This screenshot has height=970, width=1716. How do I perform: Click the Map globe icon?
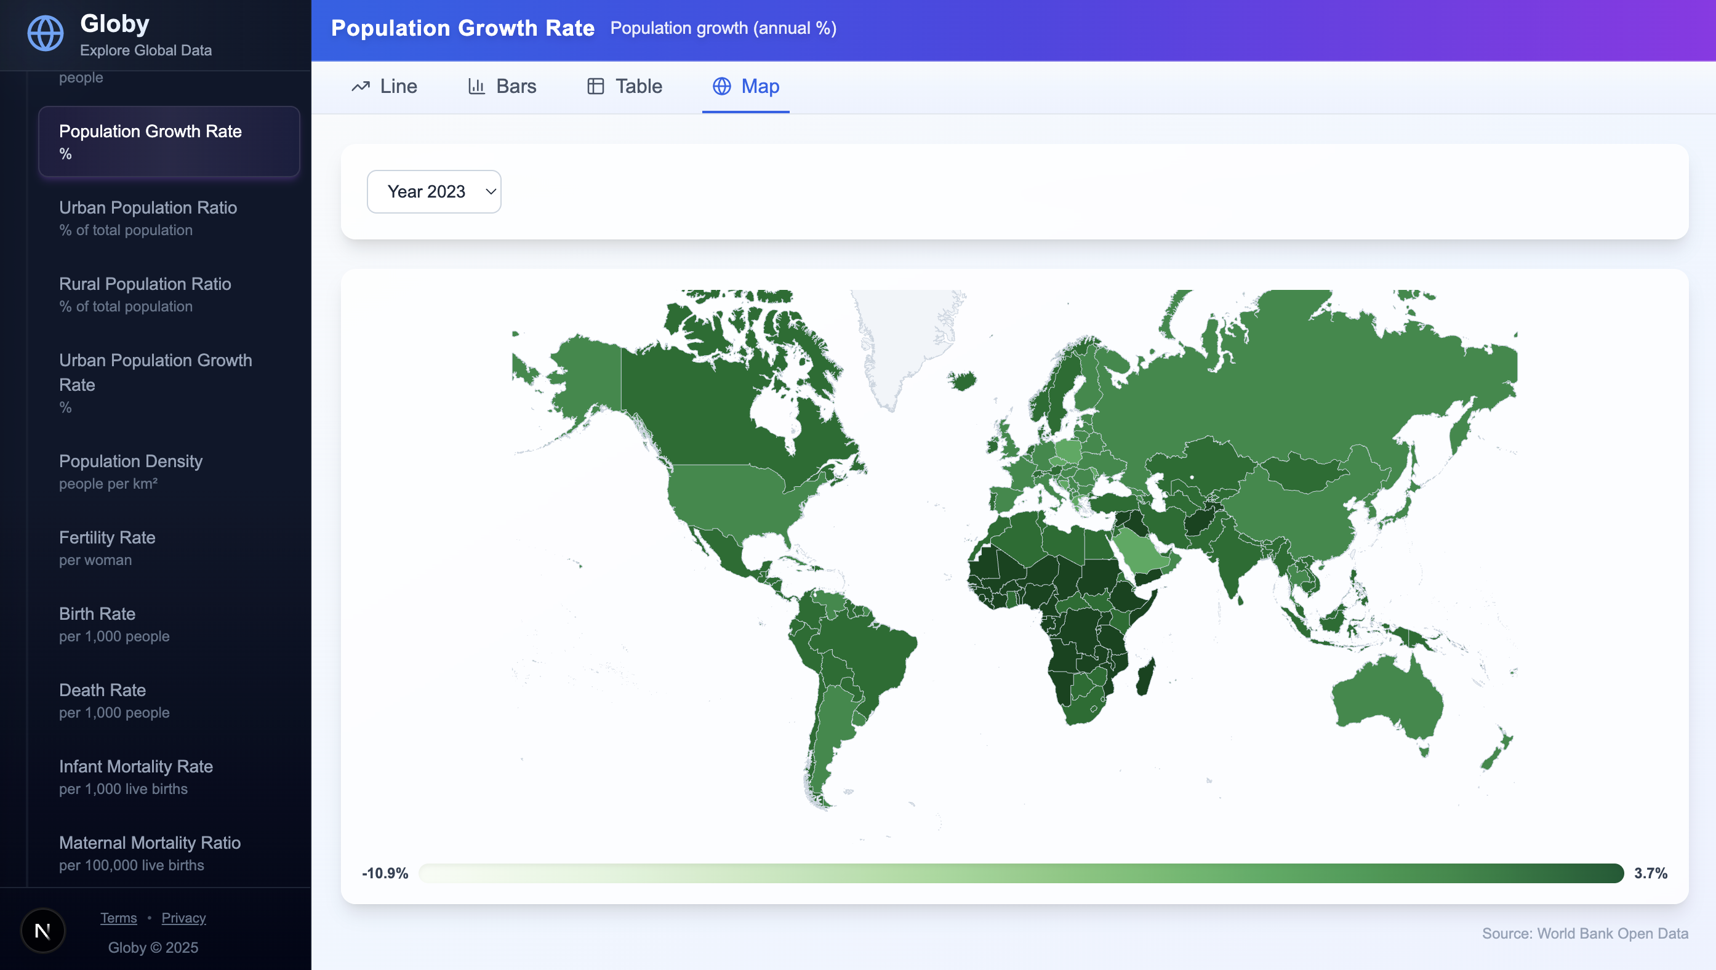(x=721, y=87)
